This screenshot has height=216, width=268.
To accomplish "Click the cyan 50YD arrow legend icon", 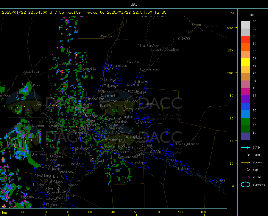I will pyautogui.click(x=245, y=147).
